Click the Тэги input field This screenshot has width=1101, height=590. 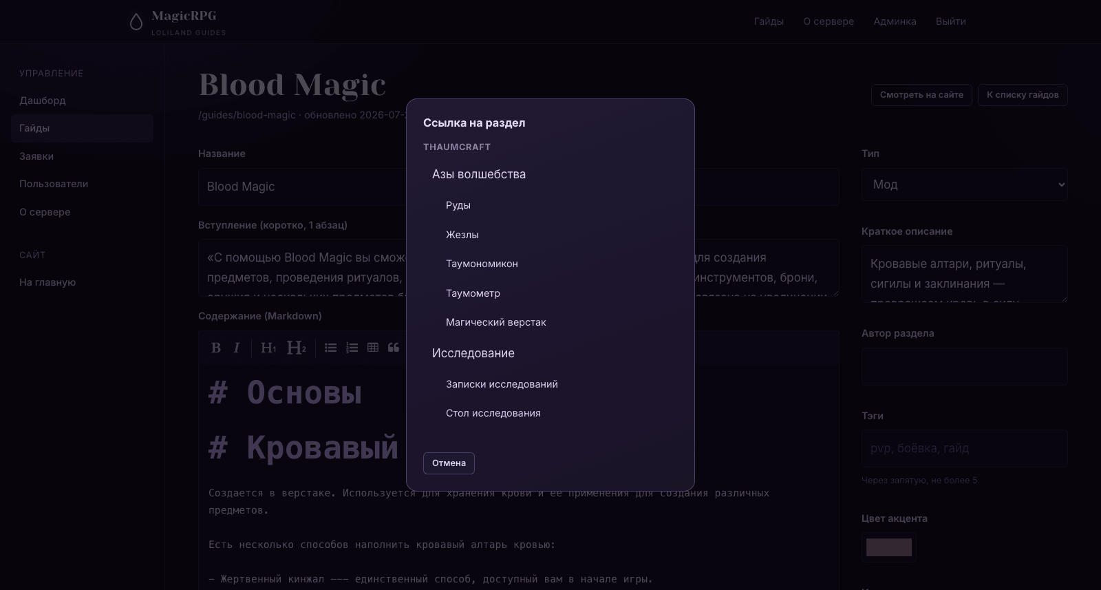click(964, 448)
